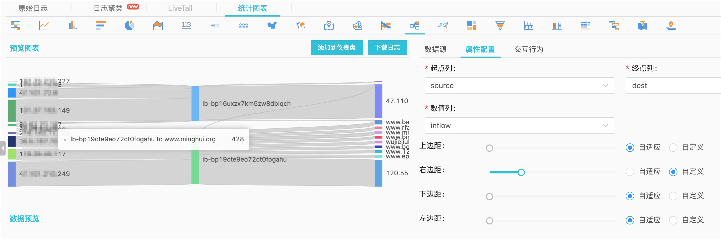Set bottom margin (下边距) to 自定义
The image size is (721, 240).
click(x=673, y=196)
